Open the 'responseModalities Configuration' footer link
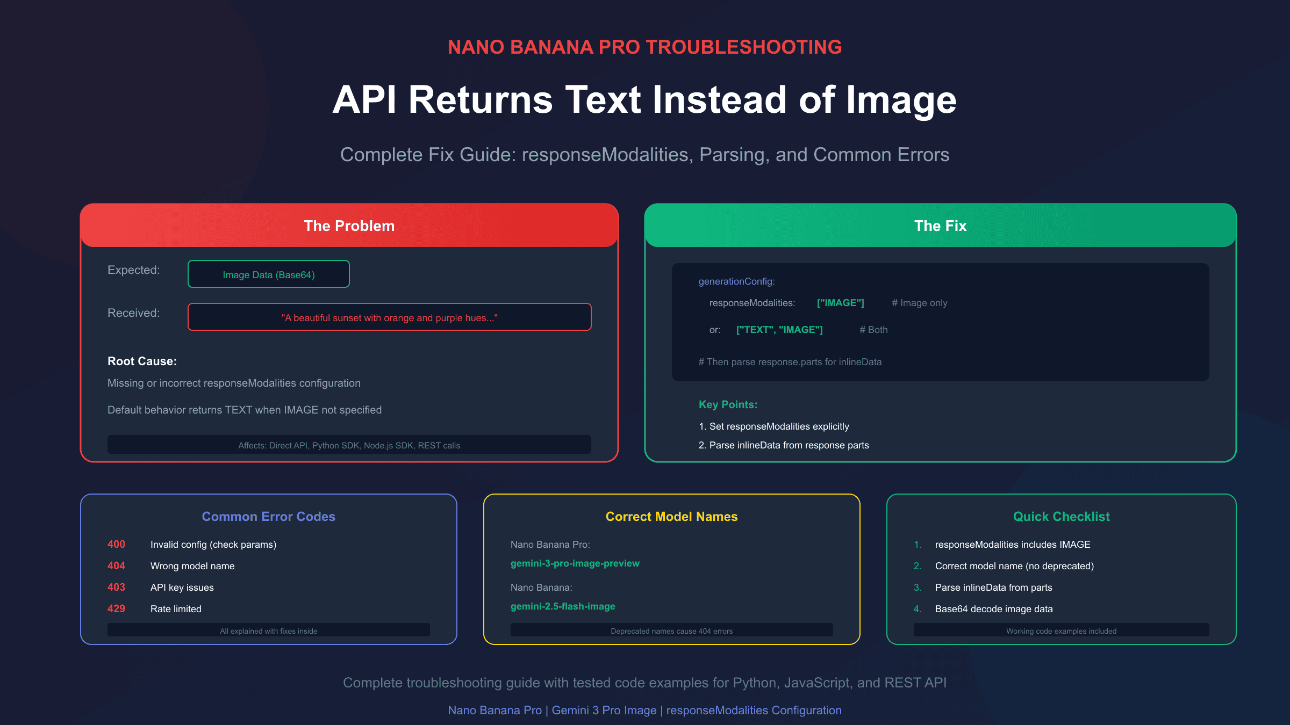 coord(754,710)
